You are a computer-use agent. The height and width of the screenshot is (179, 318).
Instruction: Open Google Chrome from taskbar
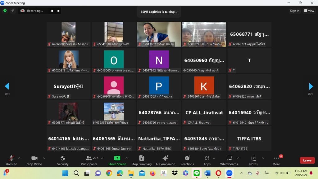coord(109,173)
